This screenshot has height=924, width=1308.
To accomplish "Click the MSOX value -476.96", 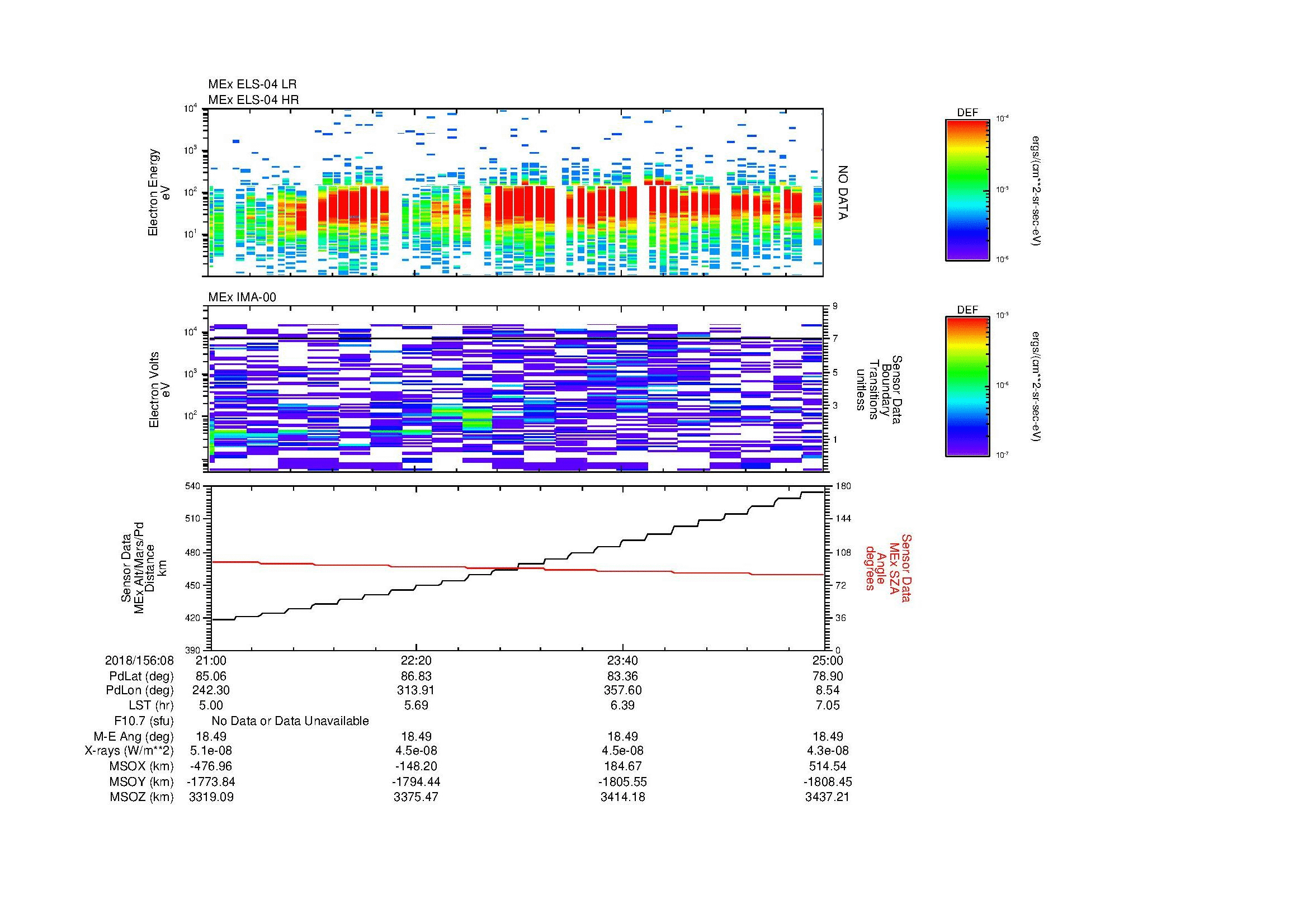I will point(211,766).
